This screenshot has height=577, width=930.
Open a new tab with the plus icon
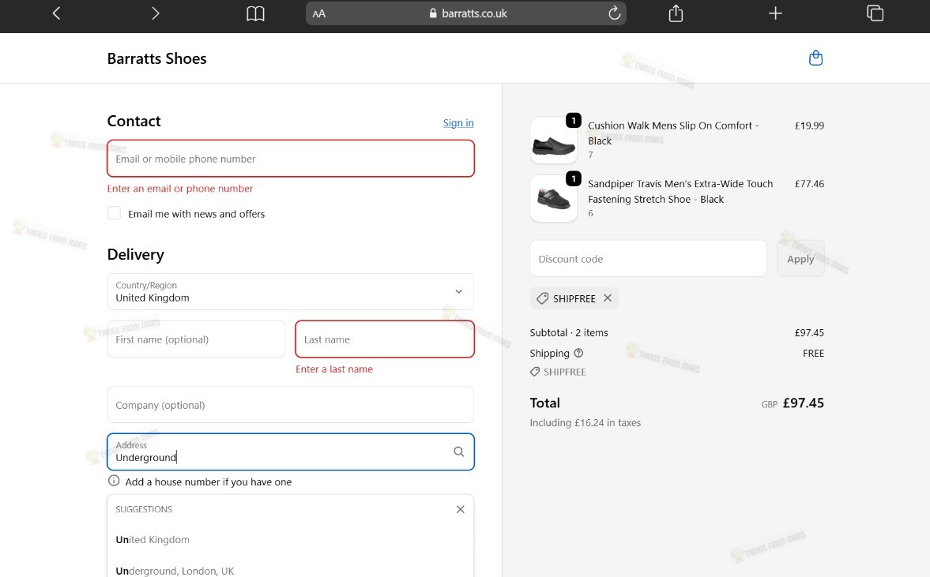(775, 13)
